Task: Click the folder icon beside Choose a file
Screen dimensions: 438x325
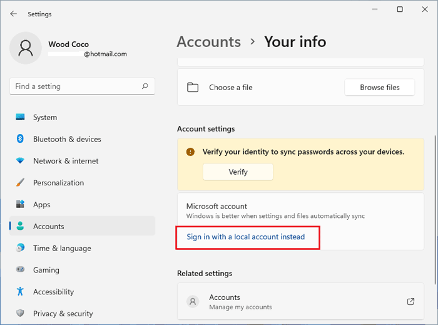Action: pyautogui.click(x=193, y=88)
